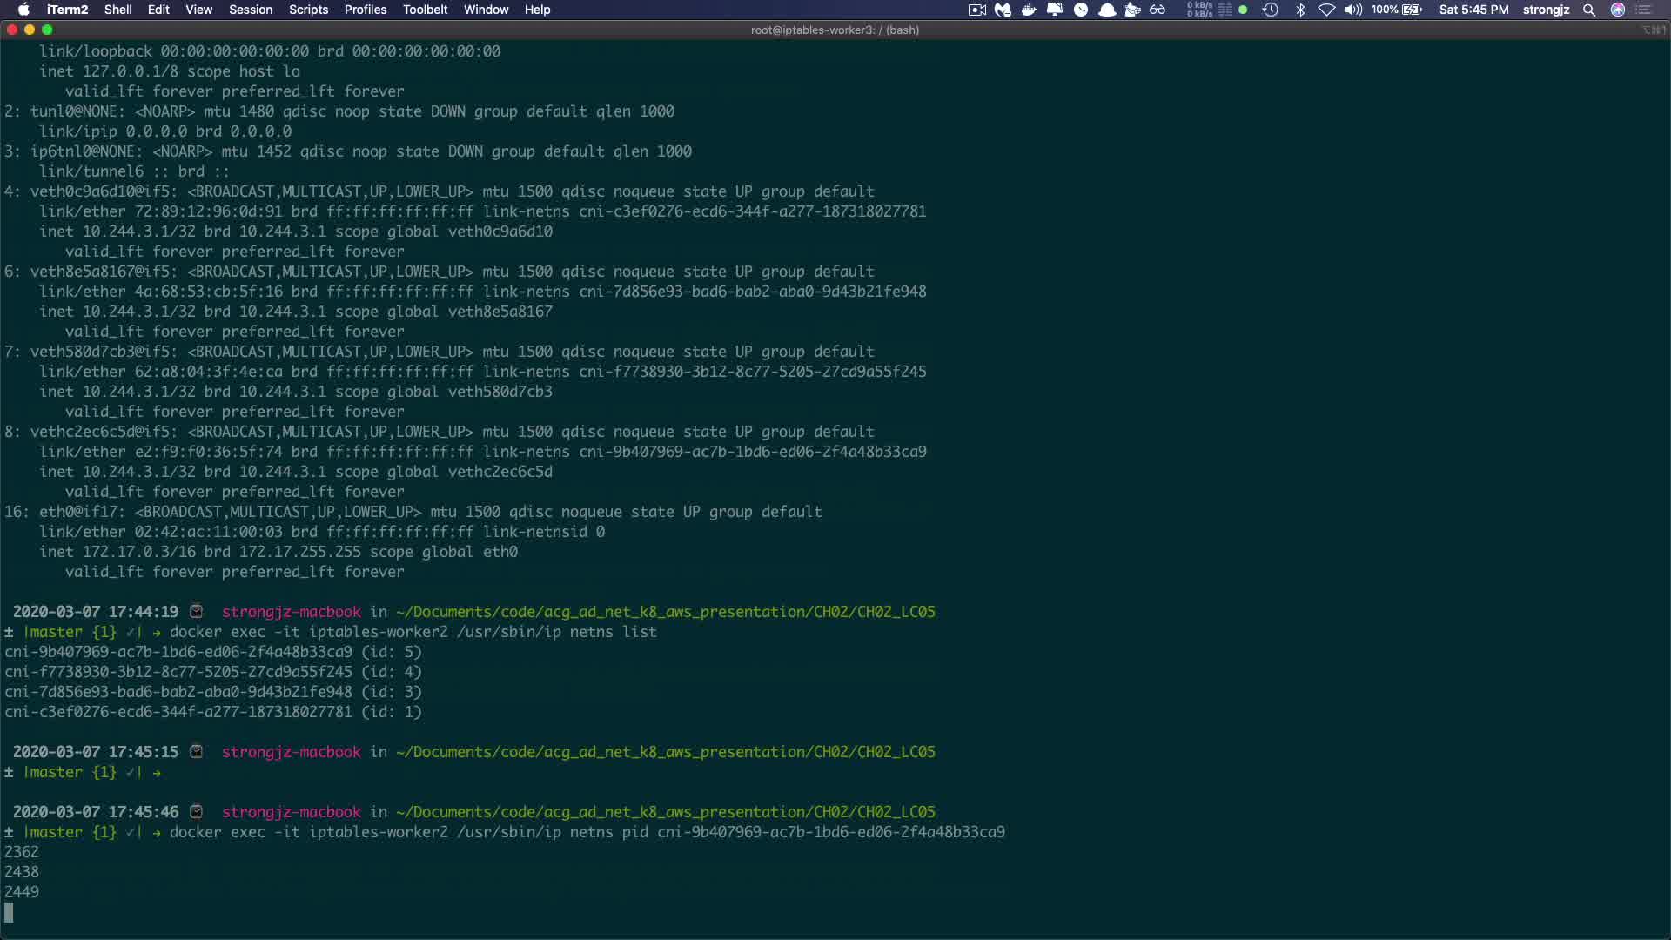Click the strongjz user account menu
1671x940 pixels.
click(1546, 10)
